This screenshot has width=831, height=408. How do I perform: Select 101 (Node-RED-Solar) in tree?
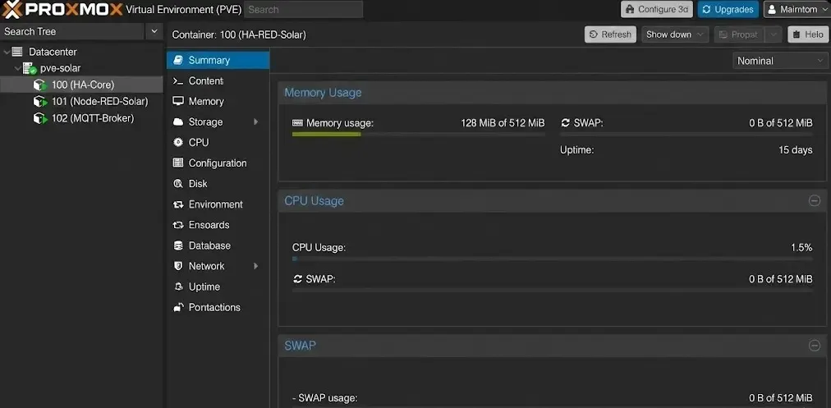click(x=81, y=101)
